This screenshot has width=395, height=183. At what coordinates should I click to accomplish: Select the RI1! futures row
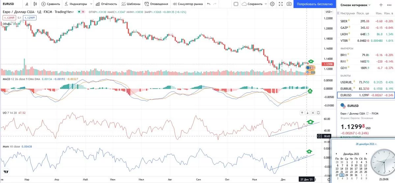click(366, 61)
